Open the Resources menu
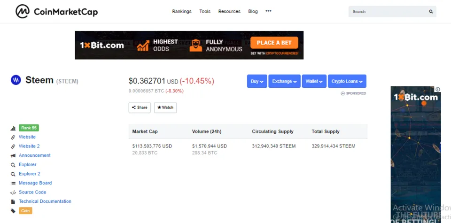Viewport: 451px width, 223px height. [x=229, y=11]
